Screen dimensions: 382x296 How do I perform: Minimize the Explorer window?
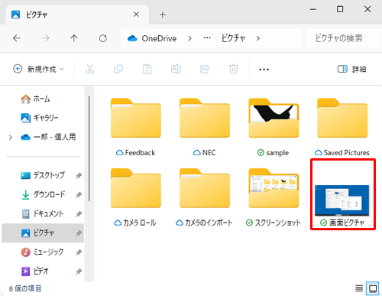pos(313,9)
